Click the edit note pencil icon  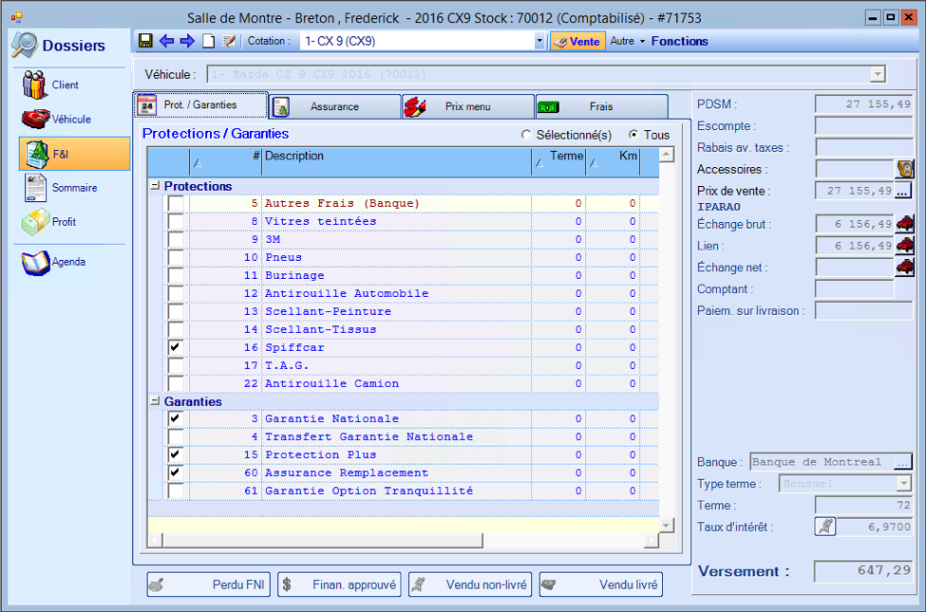229,41
